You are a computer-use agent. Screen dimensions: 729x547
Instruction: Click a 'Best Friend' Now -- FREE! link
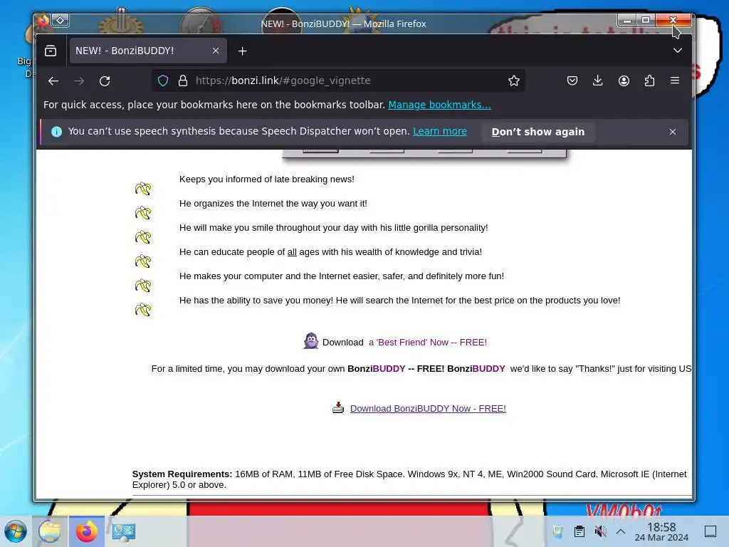click(428, 343)
